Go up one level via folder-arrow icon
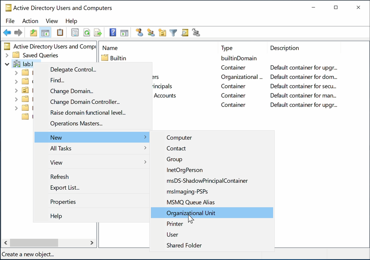This screenshot has width=370, height=260. click(34, 32)
